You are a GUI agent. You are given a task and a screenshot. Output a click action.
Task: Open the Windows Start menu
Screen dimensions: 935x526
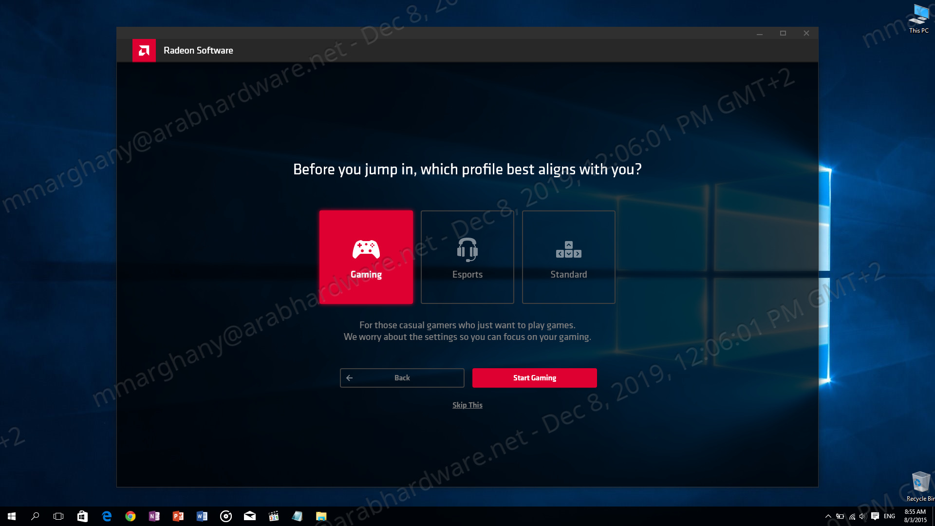12,516
